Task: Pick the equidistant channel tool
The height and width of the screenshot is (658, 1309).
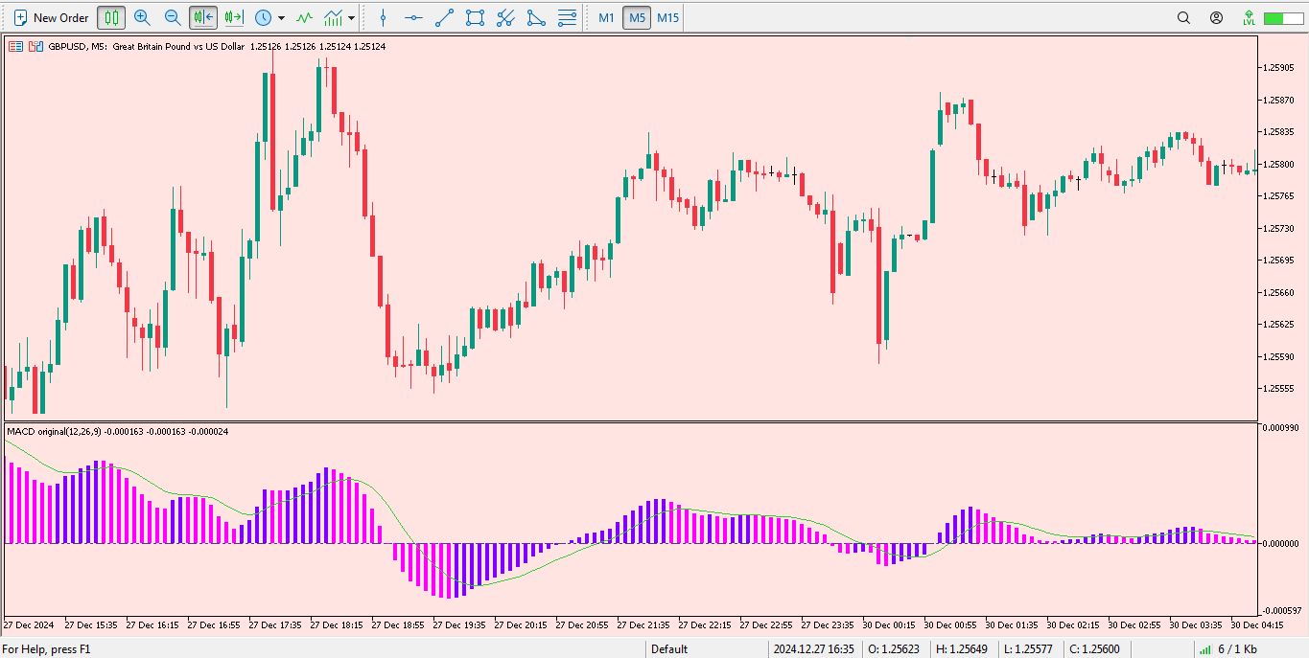Action: coord(505,17)
